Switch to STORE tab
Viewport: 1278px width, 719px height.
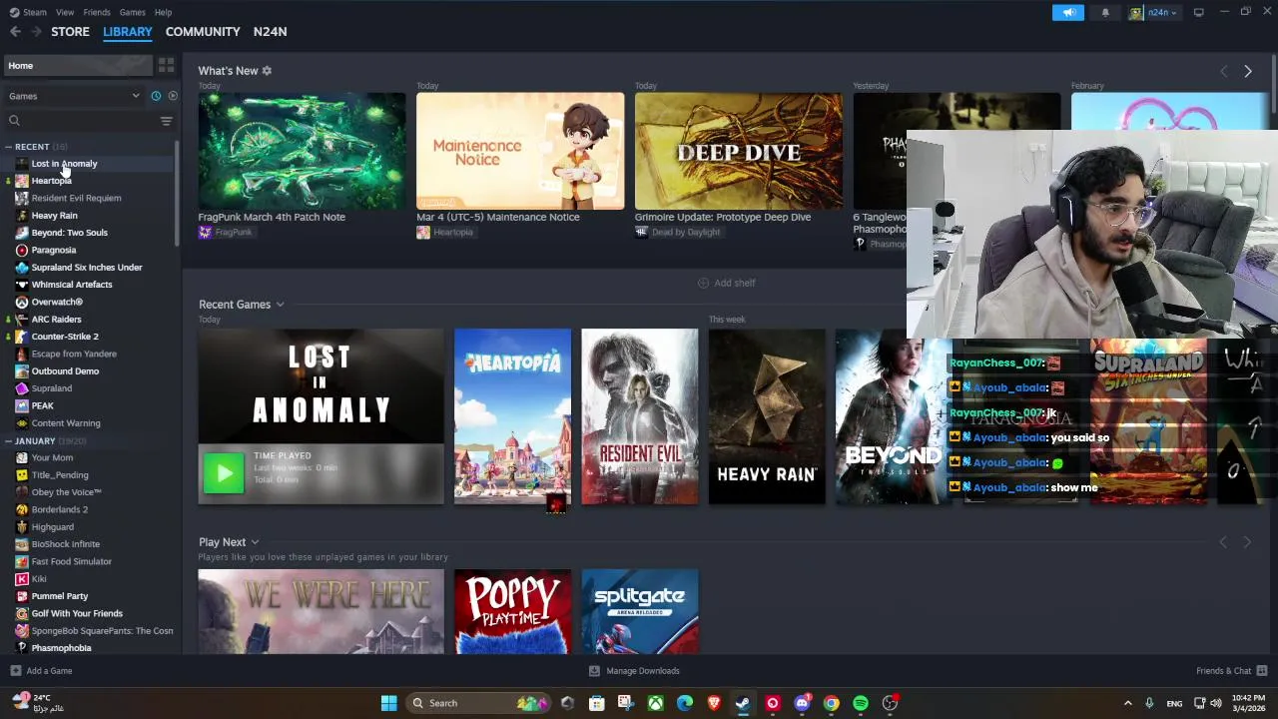pos(70,32)
